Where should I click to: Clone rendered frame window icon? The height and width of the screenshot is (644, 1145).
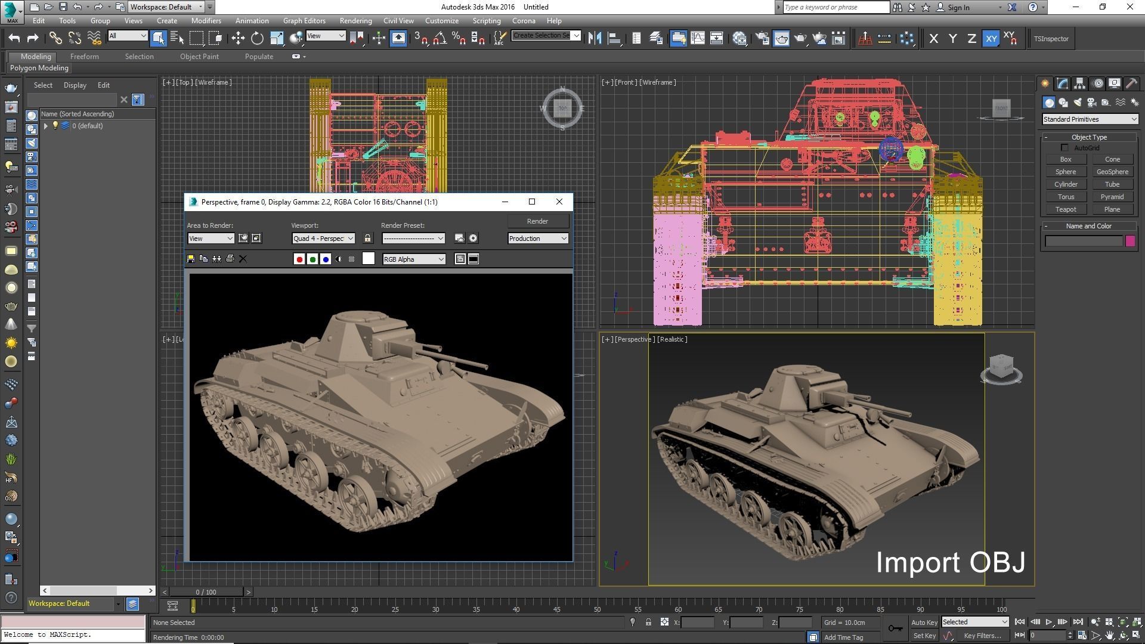point(216,259)
